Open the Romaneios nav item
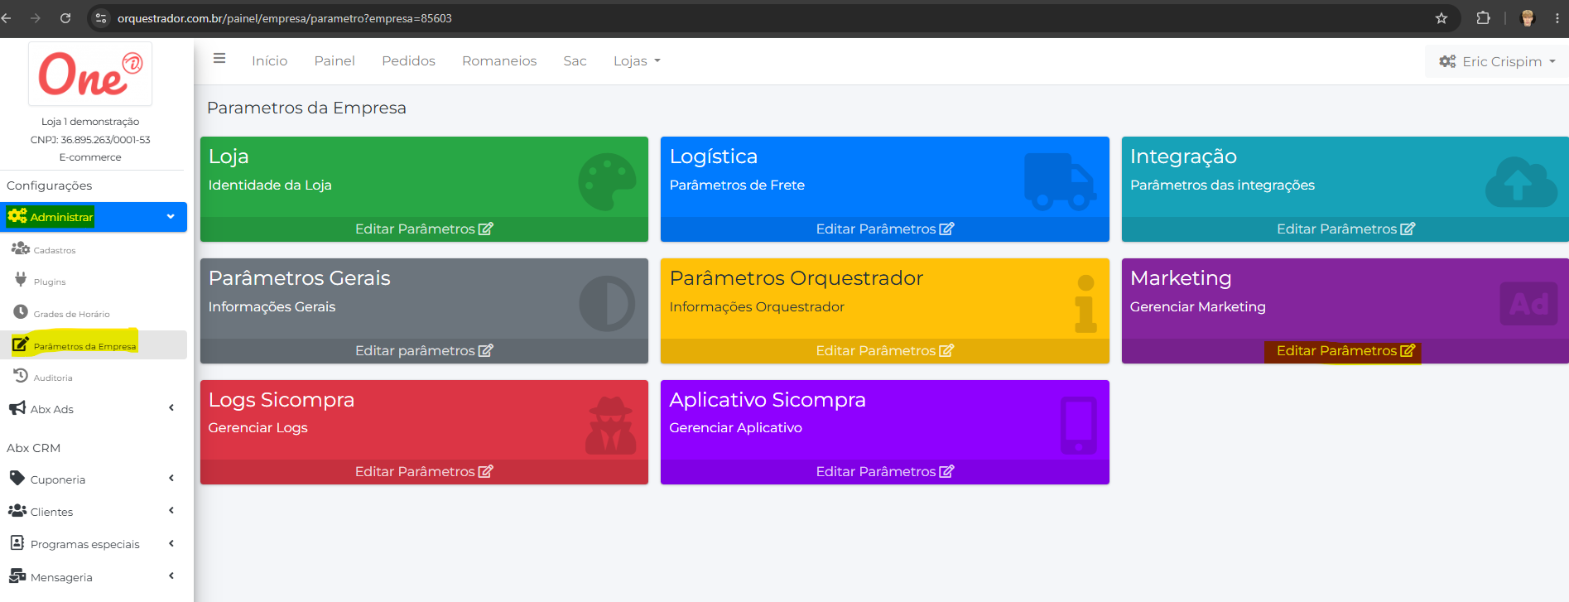The width and height of the screenshot is (1569, 602). click(x=499, y=61)
